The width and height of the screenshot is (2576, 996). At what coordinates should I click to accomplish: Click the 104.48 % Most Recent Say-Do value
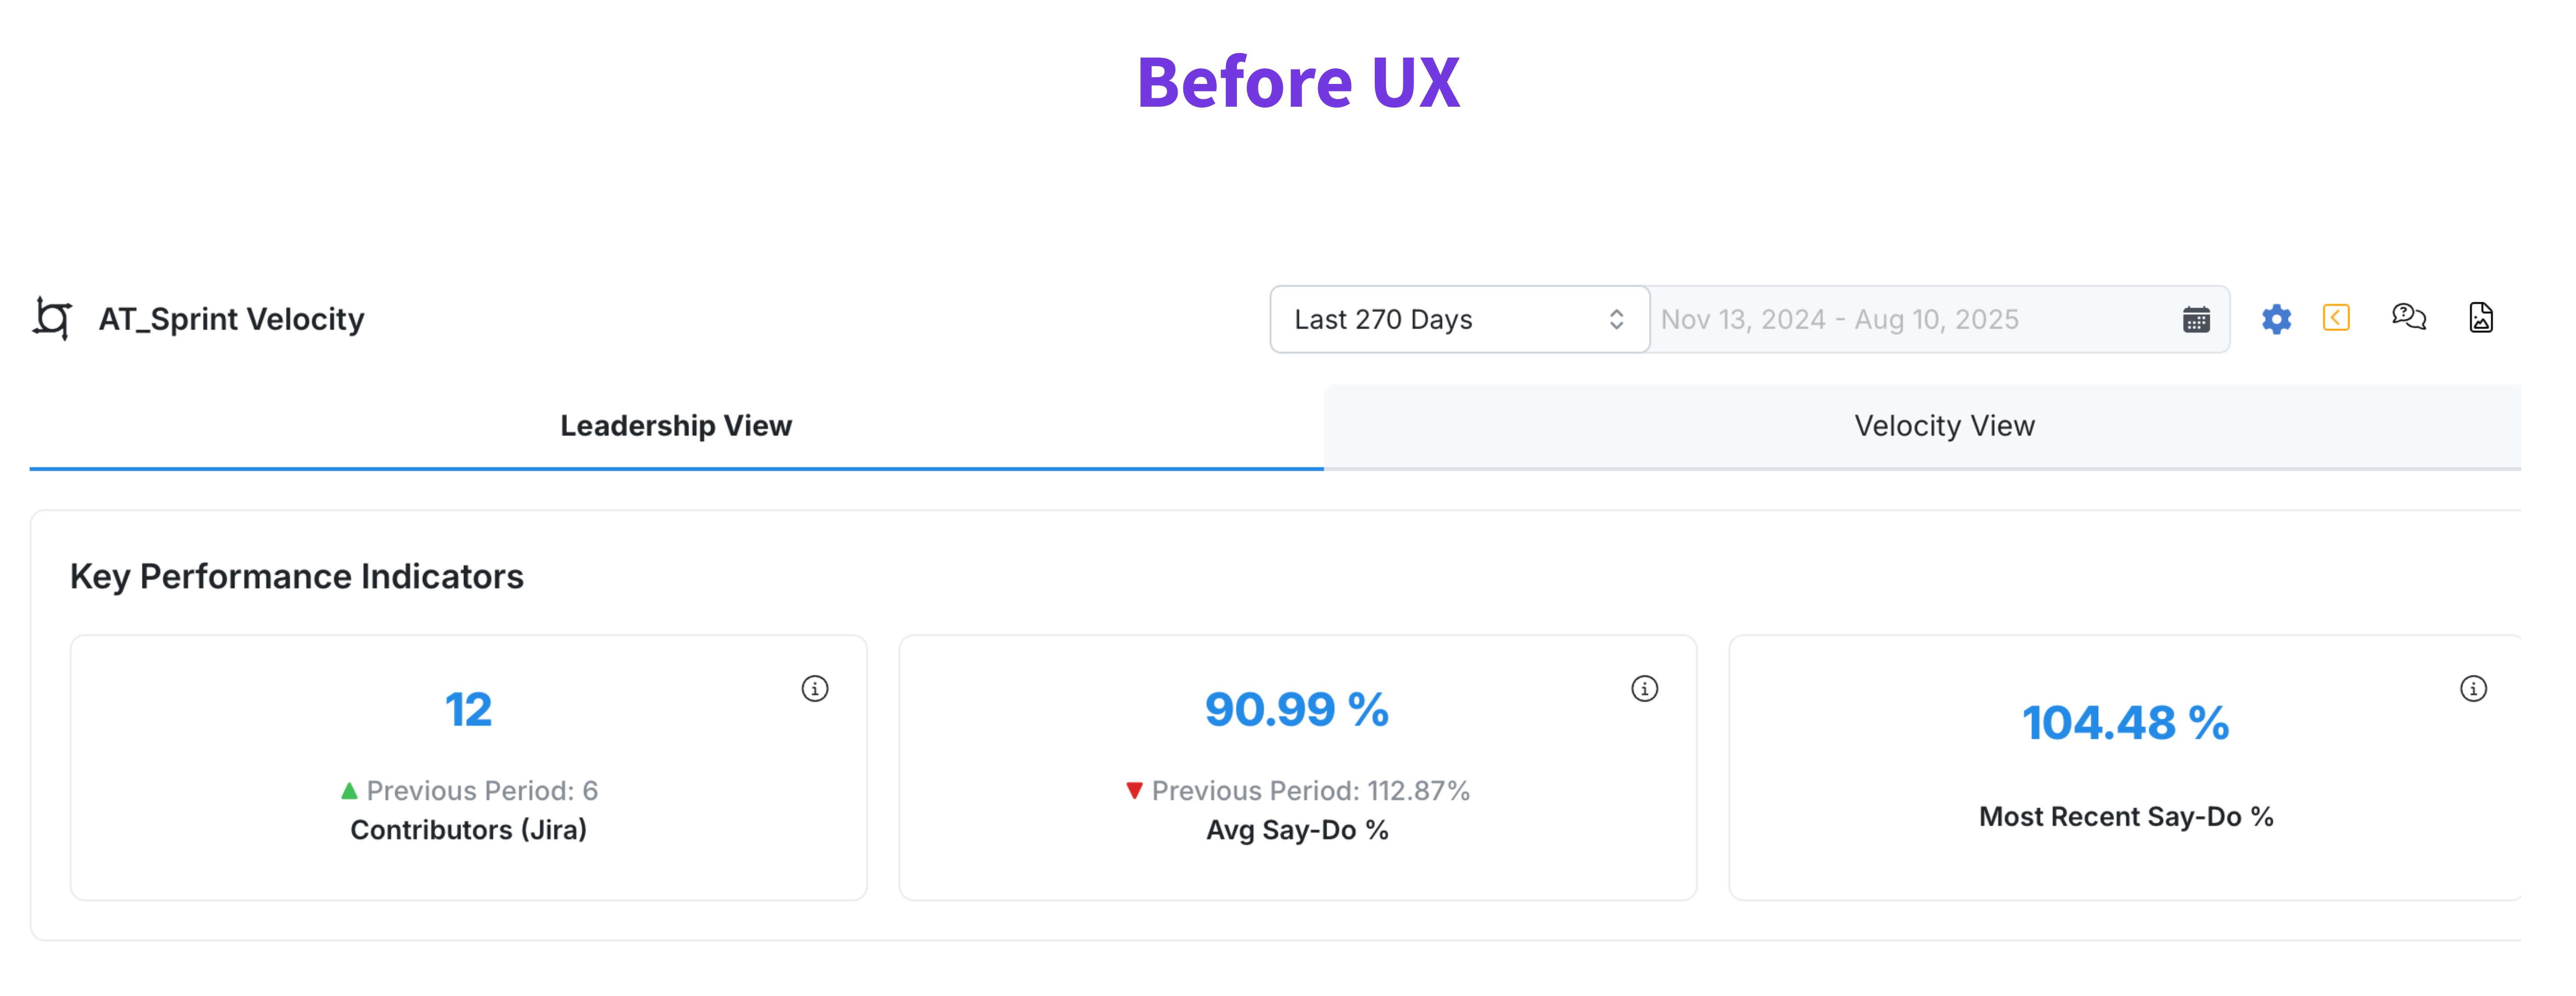pyautogui.click(x=2125, y=723)
